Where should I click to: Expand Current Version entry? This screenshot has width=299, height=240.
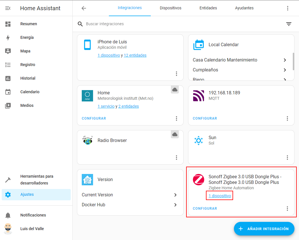175,195
